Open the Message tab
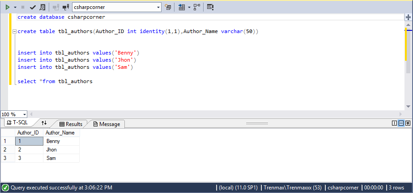 click(106, 124)
